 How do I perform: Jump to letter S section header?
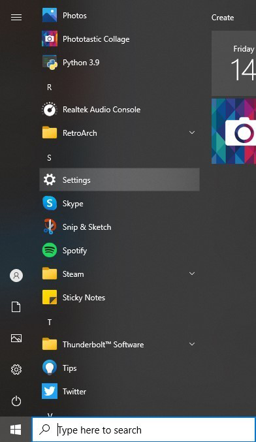[x=50, y=158]
